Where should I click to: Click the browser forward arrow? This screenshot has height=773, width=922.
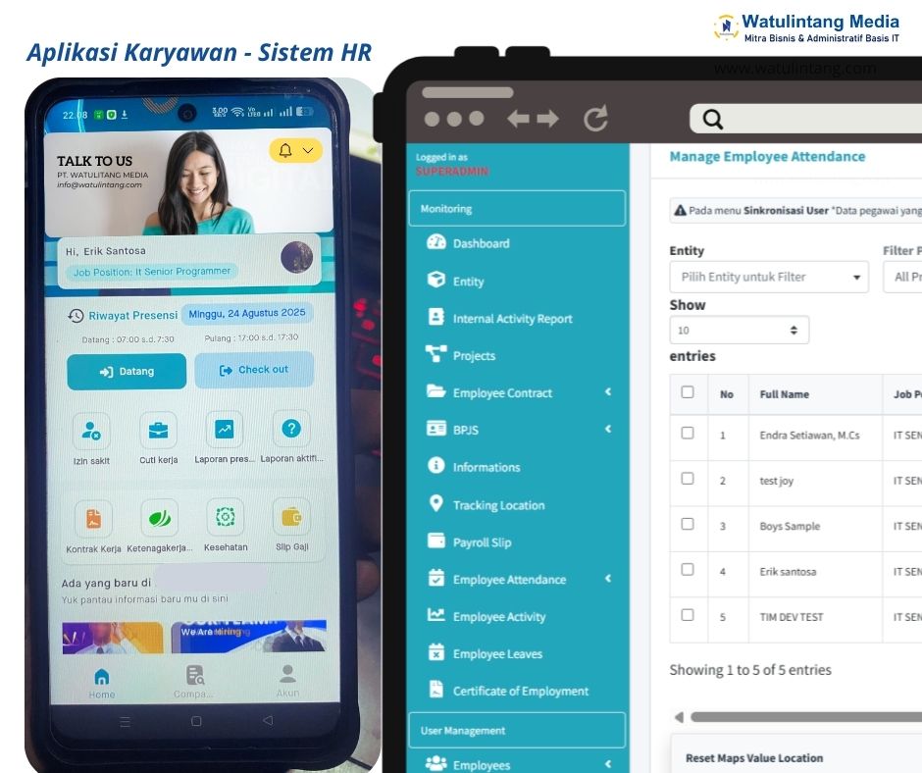pyautogui.click(x=548, y=119)
